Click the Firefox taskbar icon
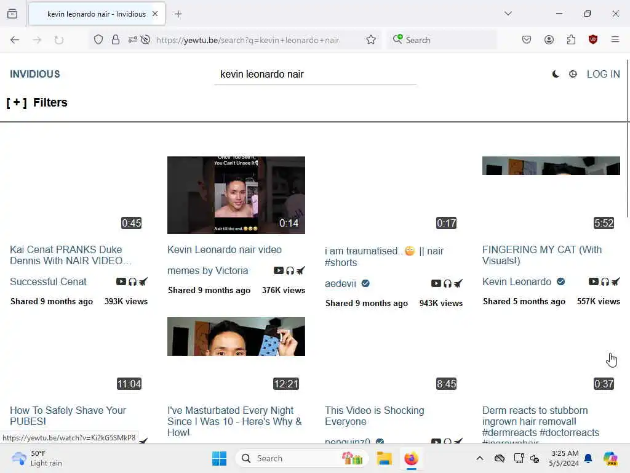630x473 pixels. coord(411,458)
